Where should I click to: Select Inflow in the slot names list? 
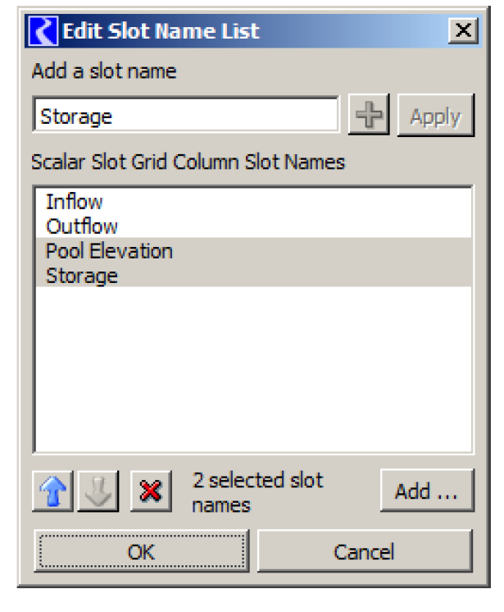75,202
